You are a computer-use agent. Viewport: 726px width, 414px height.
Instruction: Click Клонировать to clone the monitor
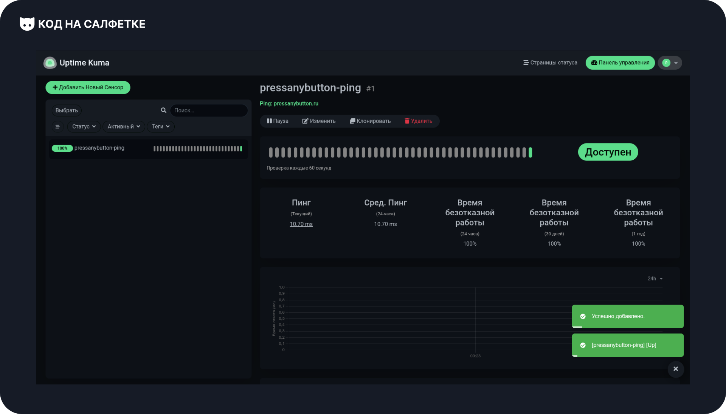tap(370, 121)
